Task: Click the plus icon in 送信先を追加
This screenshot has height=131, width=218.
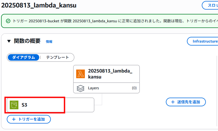Action: tap(173, 102)
